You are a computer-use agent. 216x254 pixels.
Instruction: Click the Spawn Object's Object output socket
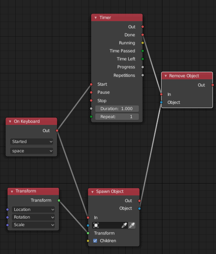[139, 208]
